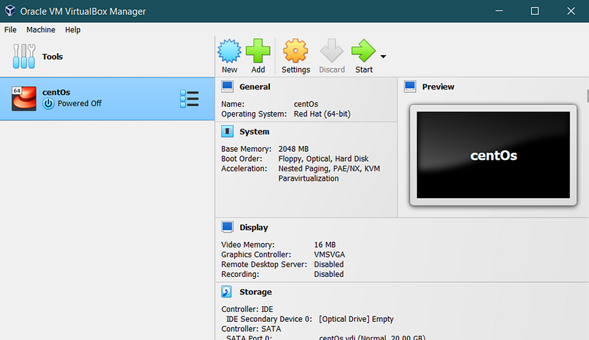Click the '[Optical Drive] Empty' storage value
Image resolution: width=589 pixels, height=340 pixels.
pyautogui.click(x=356, y=319)
